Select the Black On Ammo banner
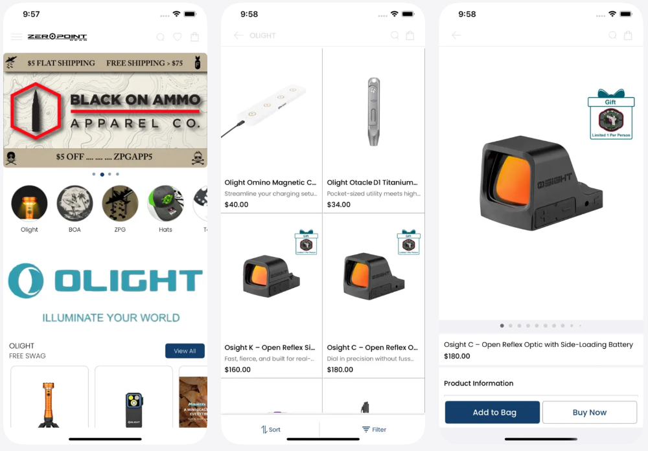648x451 pixels. (106, 110)
